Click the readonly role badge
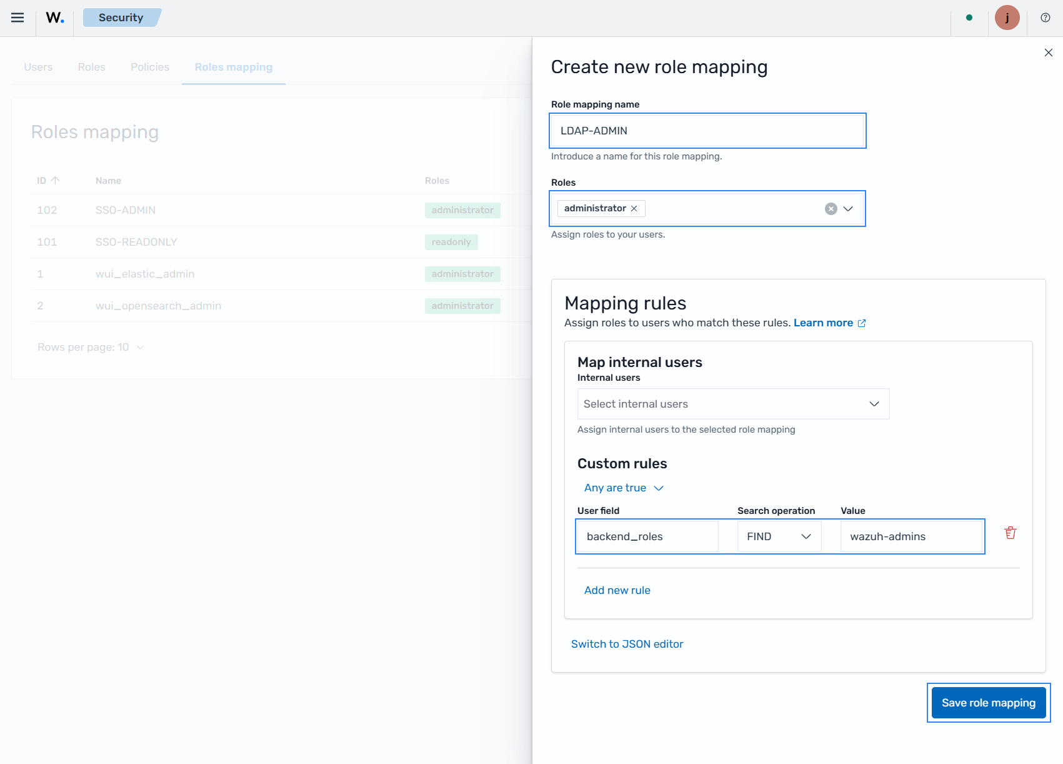Image resolution: width=1063 pixels, height=764 pixels. [x=451, y=242]
